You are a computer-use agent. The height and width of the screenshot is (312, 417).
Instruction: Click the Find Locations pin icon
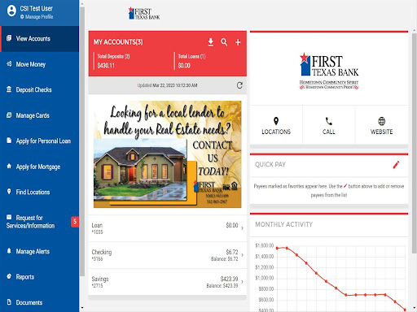click(9, 192)
